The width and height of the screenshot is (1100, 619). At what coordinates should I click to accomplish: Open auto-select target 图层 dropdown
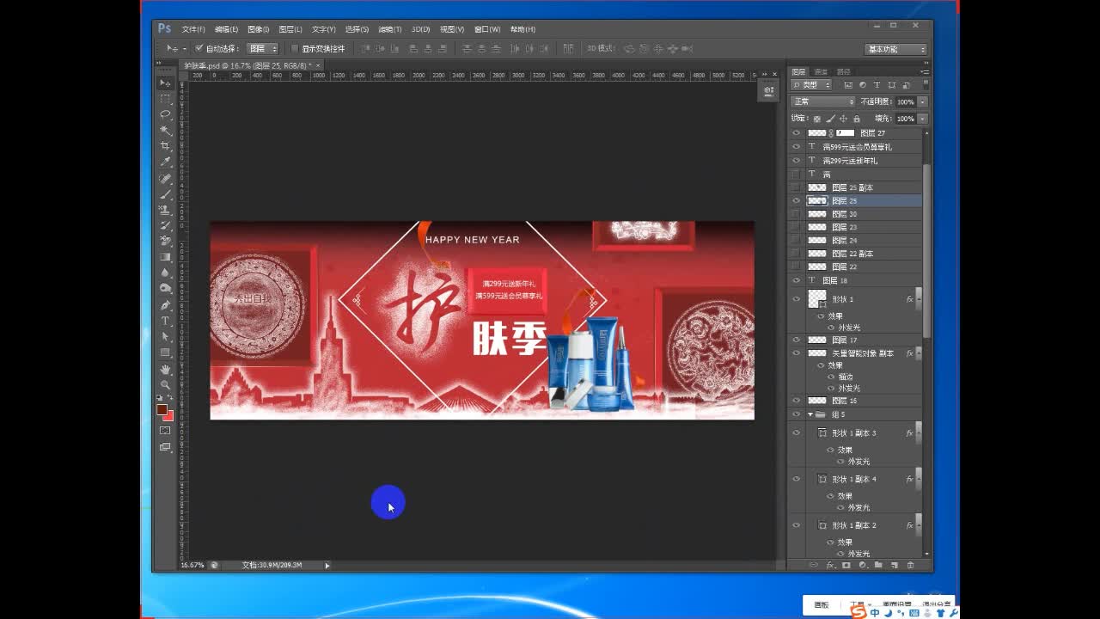[x=262, y=48]
